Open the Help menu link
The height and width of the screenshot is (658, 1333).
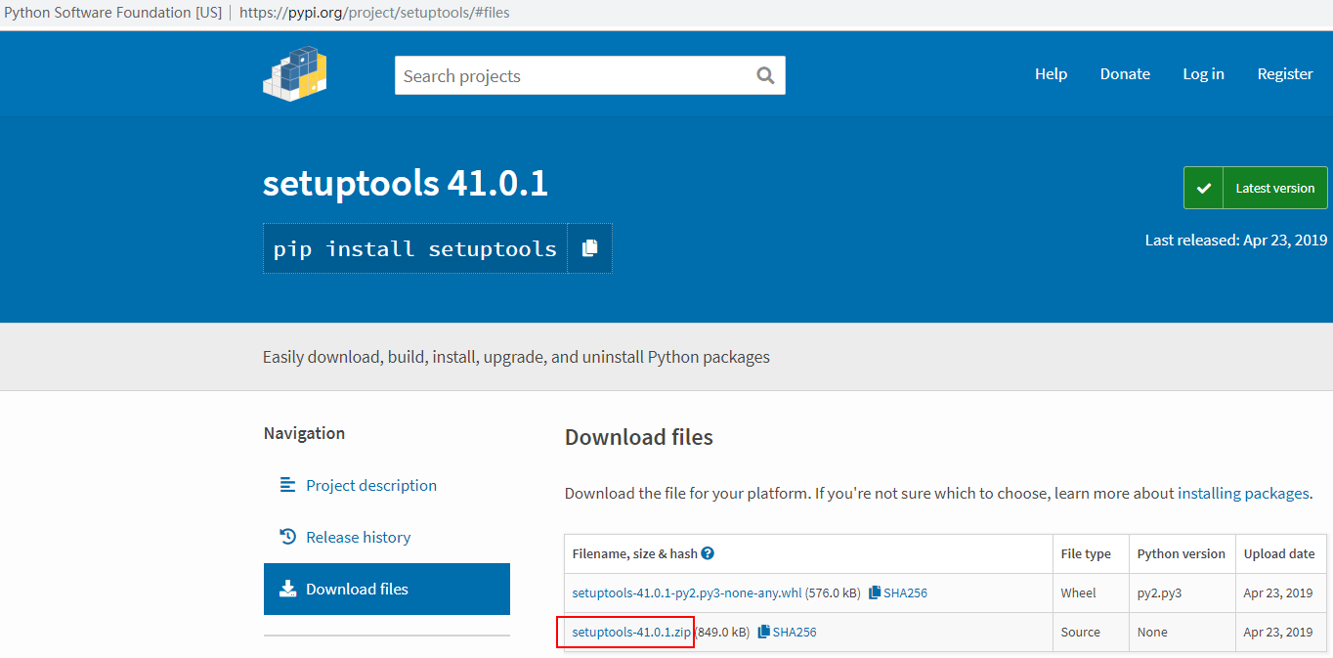tap(1051, 74)
